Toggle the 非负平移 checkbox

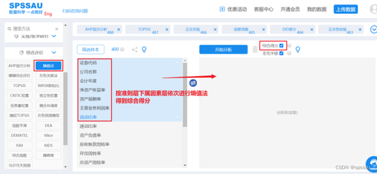click(x=281, y=53)
